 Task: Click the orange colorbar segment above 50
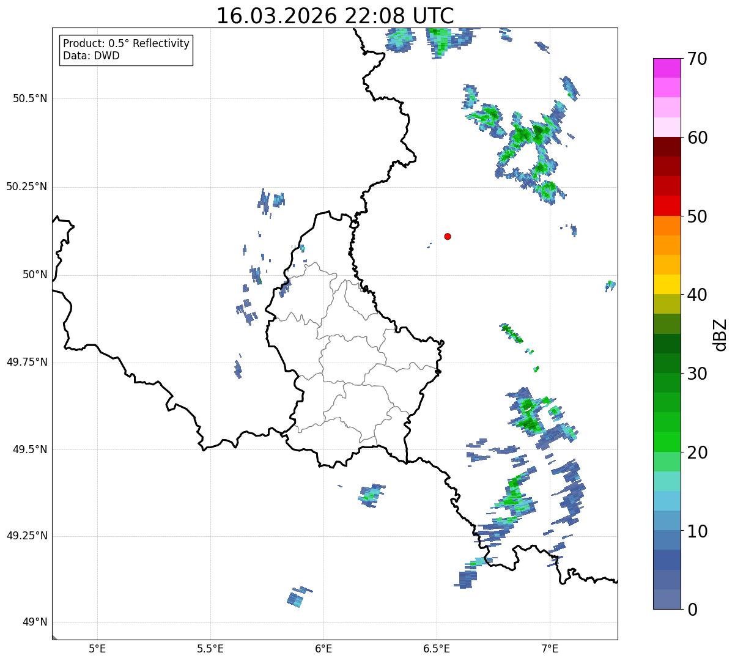(x=666, y=225)
